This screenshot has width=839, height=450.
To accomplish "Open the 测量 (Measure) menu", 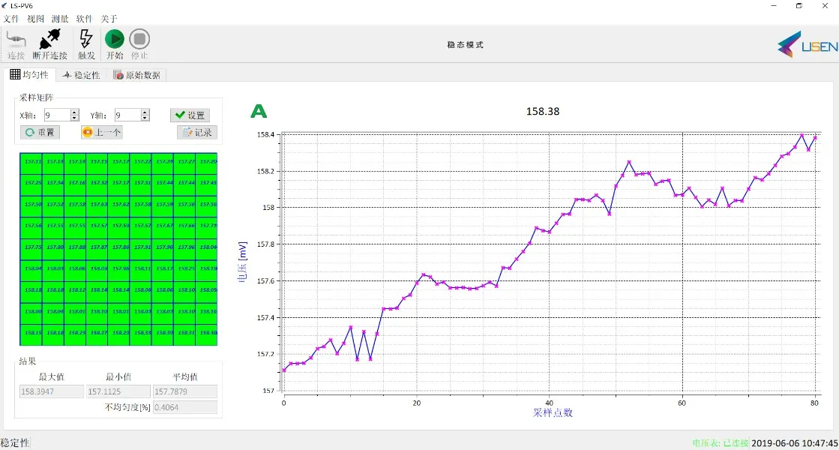I will tap(60, 19).
